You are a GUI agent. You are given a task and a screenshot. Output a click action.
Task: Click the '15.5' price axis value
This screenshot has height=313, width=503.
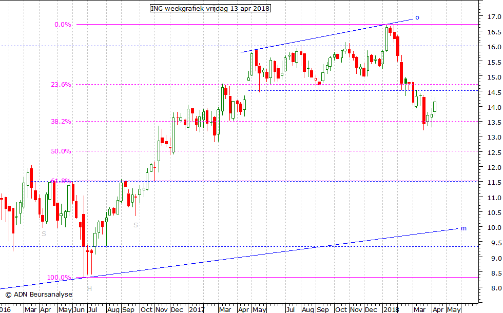[494, 62]
